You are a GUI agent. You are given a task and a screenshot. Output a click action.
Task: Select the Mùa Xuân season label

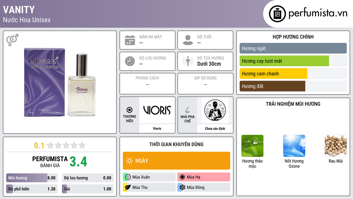click(x=141, y=177)
